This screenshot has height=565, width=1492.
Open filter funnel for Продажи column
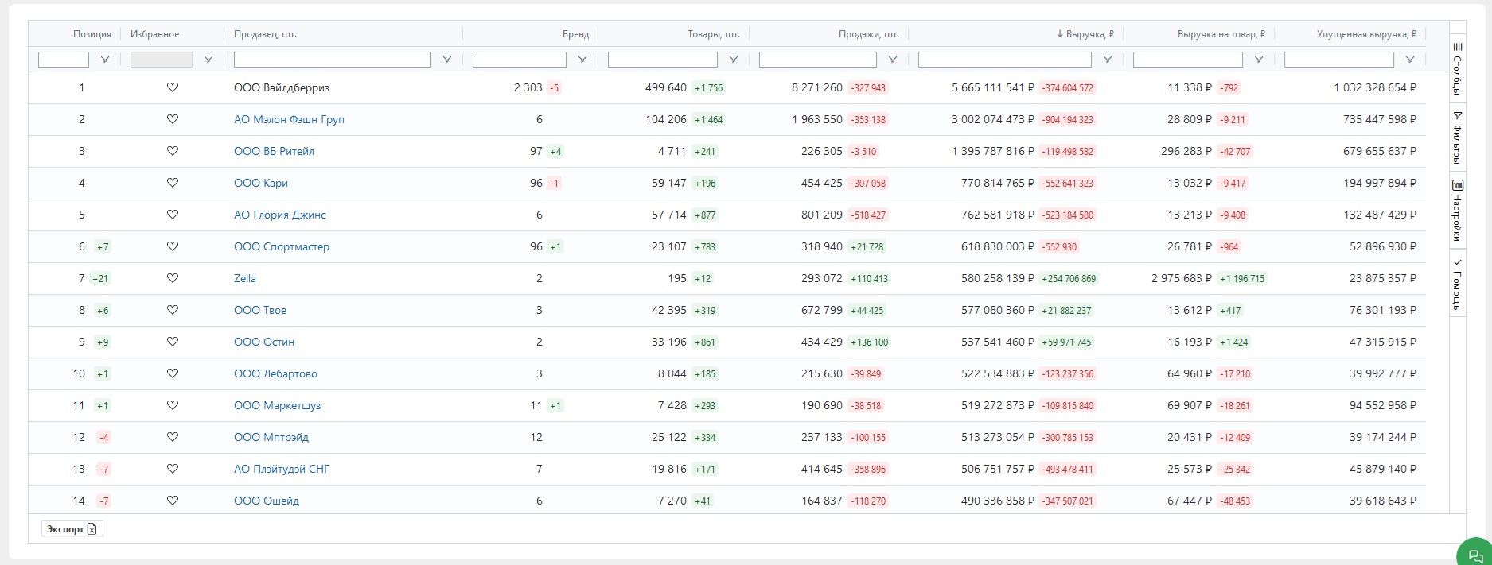tap(893, 60)
